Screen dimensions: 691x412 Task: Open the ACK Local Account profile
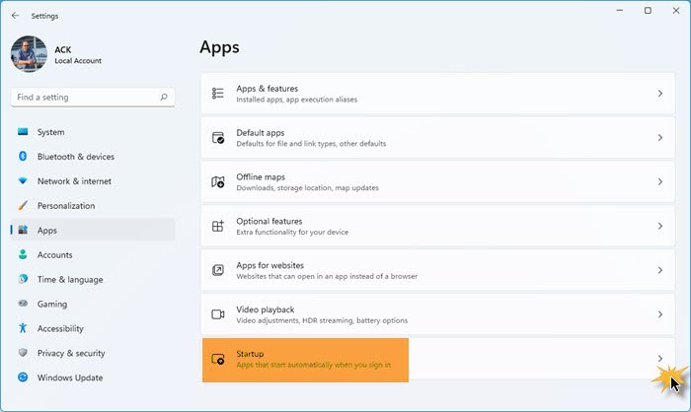pos(59,53)
